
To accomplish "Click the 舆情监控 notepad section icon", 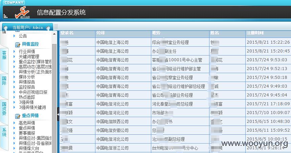I will point(18,45).
